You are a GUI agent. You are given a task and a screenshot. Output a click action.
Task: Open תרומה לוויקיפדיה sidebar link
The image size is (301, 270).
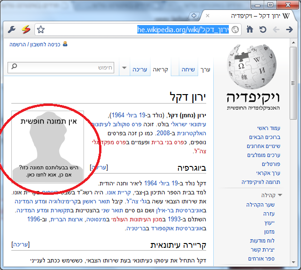(261, 182)
